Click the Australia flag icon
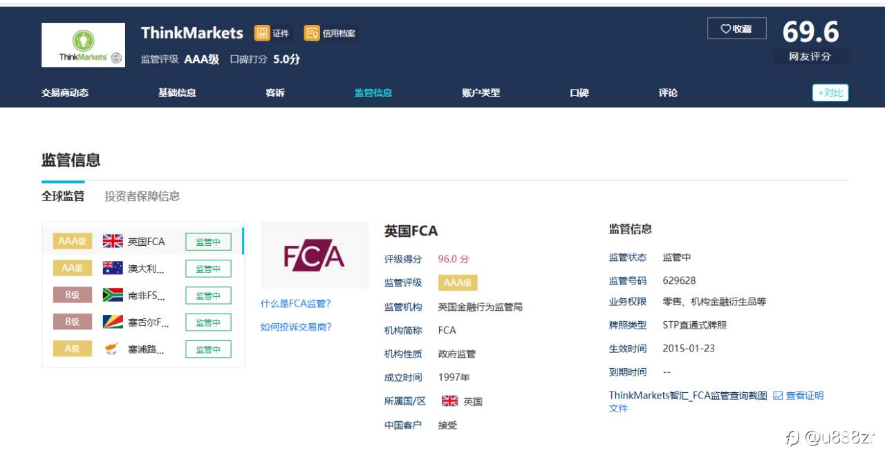 [113, 268]
